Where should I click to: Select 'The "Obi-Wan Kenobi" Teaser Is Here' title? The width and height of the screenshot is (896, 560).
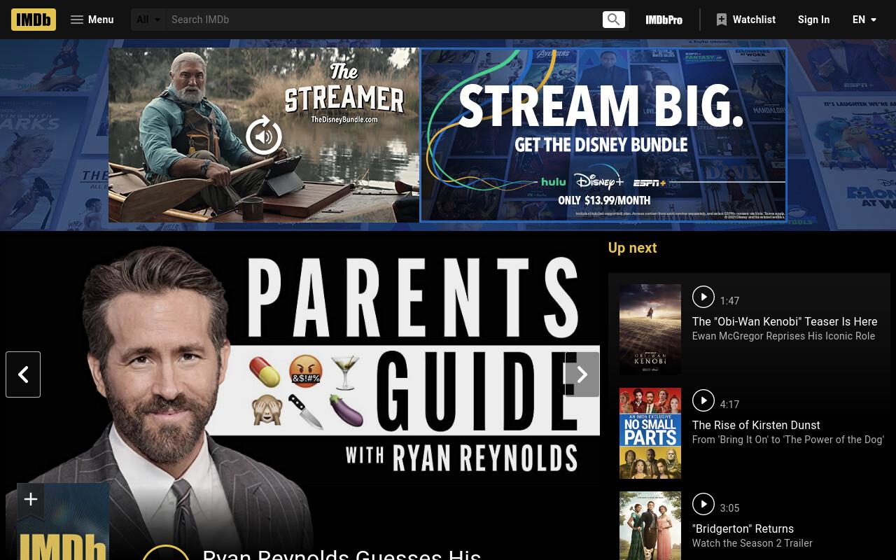785,321
